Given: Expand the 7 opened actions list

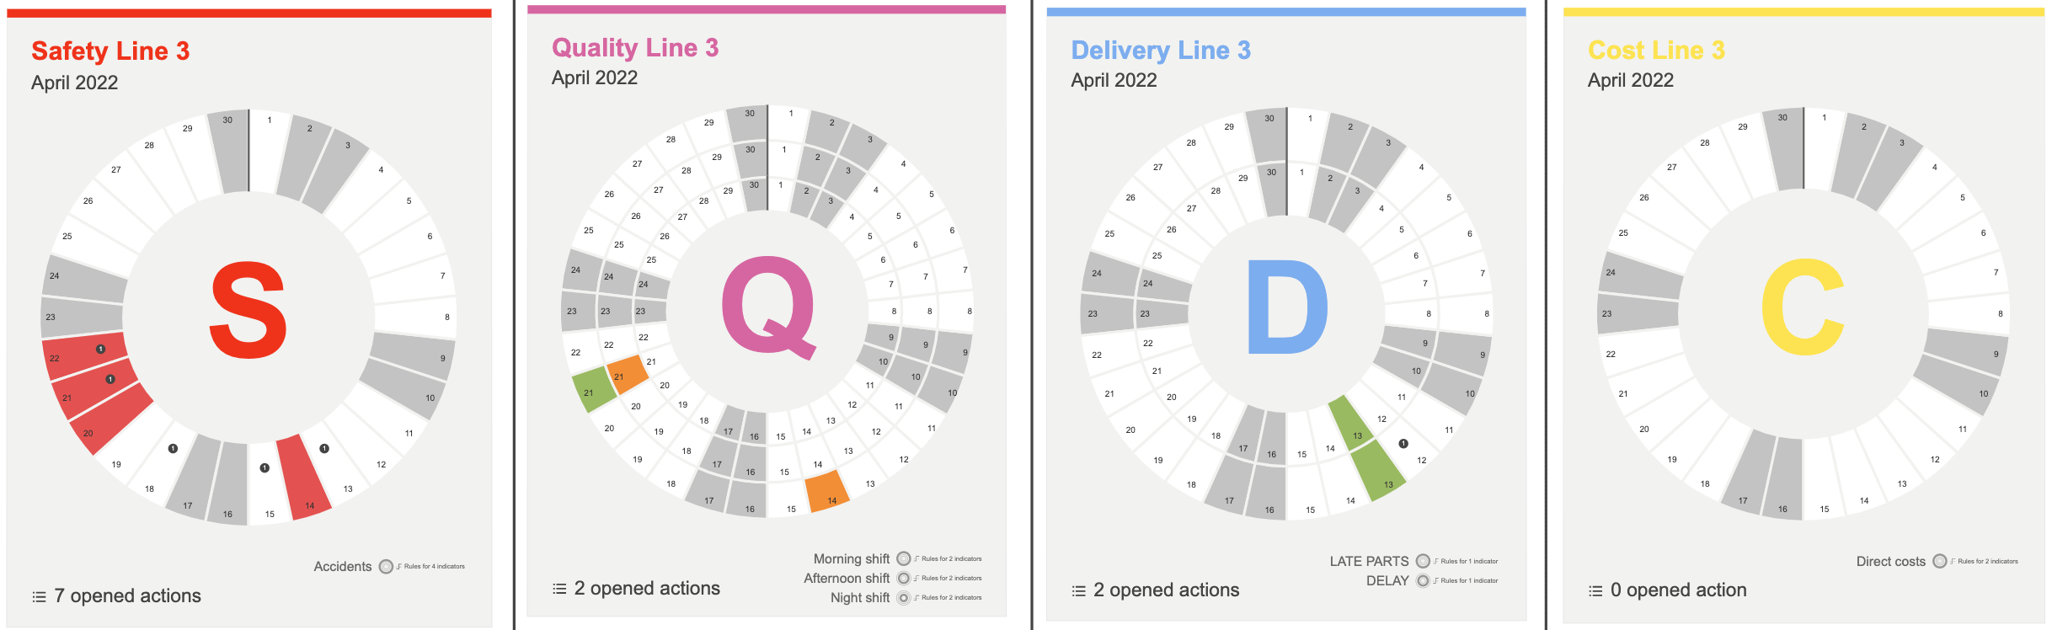Looking at the screenshot, I should pyautogui.click(x=127, y=596).
